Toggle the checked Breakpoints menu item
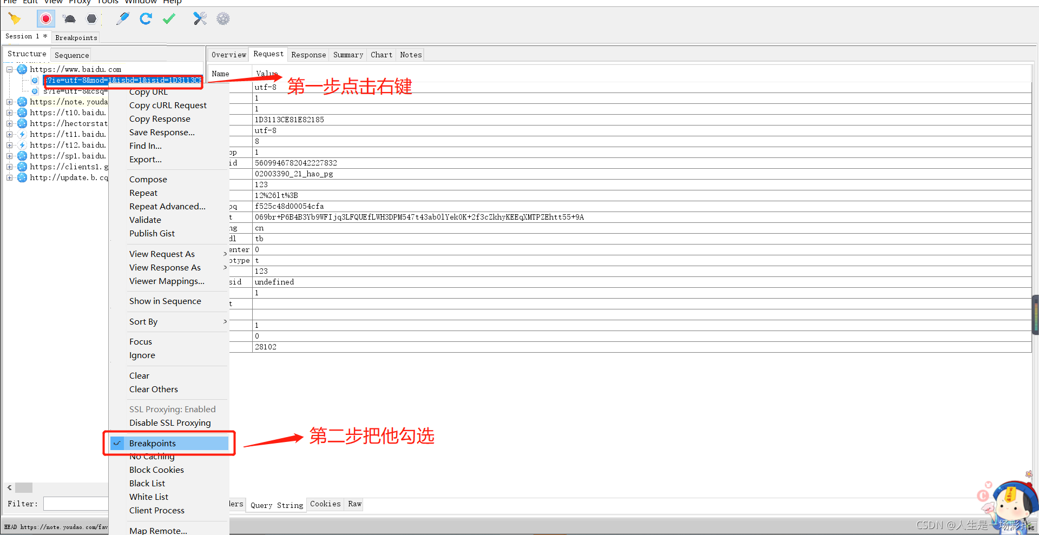Image resolution: width=1039 pixels, height=535 pixels. tap(169, 443)
